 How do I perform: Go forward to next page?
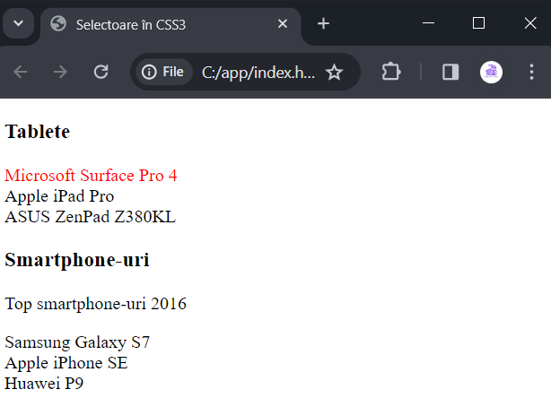60,73
